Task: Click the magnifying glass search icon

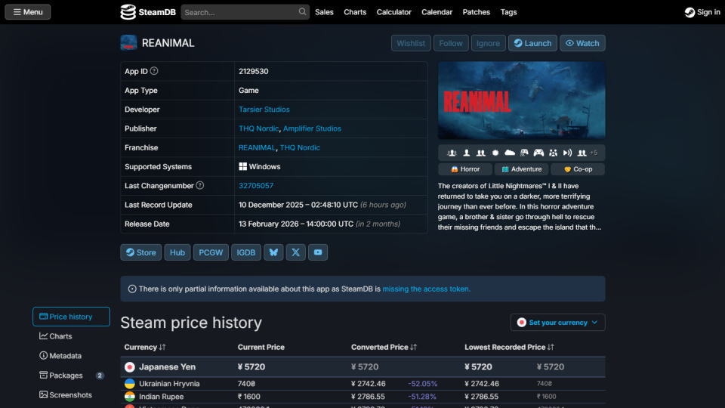Action: point(302,11)
